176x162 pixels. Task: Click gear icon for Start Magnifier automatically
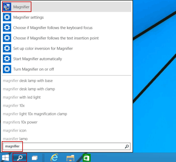click(x=7, y=59)
